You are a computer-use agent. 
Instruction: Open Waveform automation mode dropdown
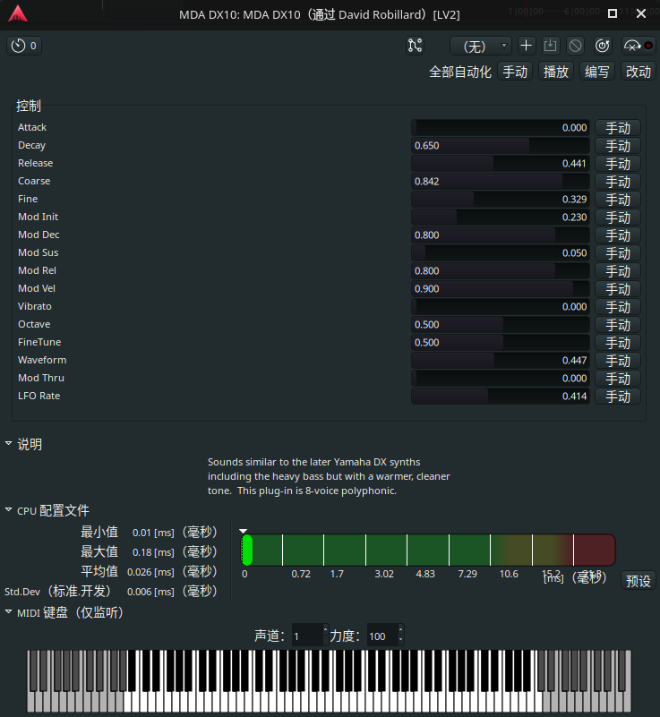click(618, 360)
